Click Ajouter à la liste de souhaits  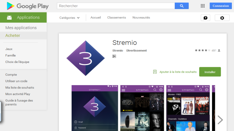(x=178, y=72)
